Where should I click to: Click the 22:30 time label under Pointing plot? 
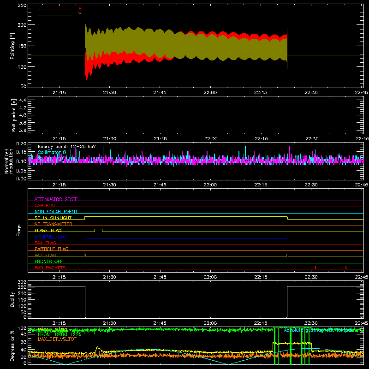tap(311, 93)
